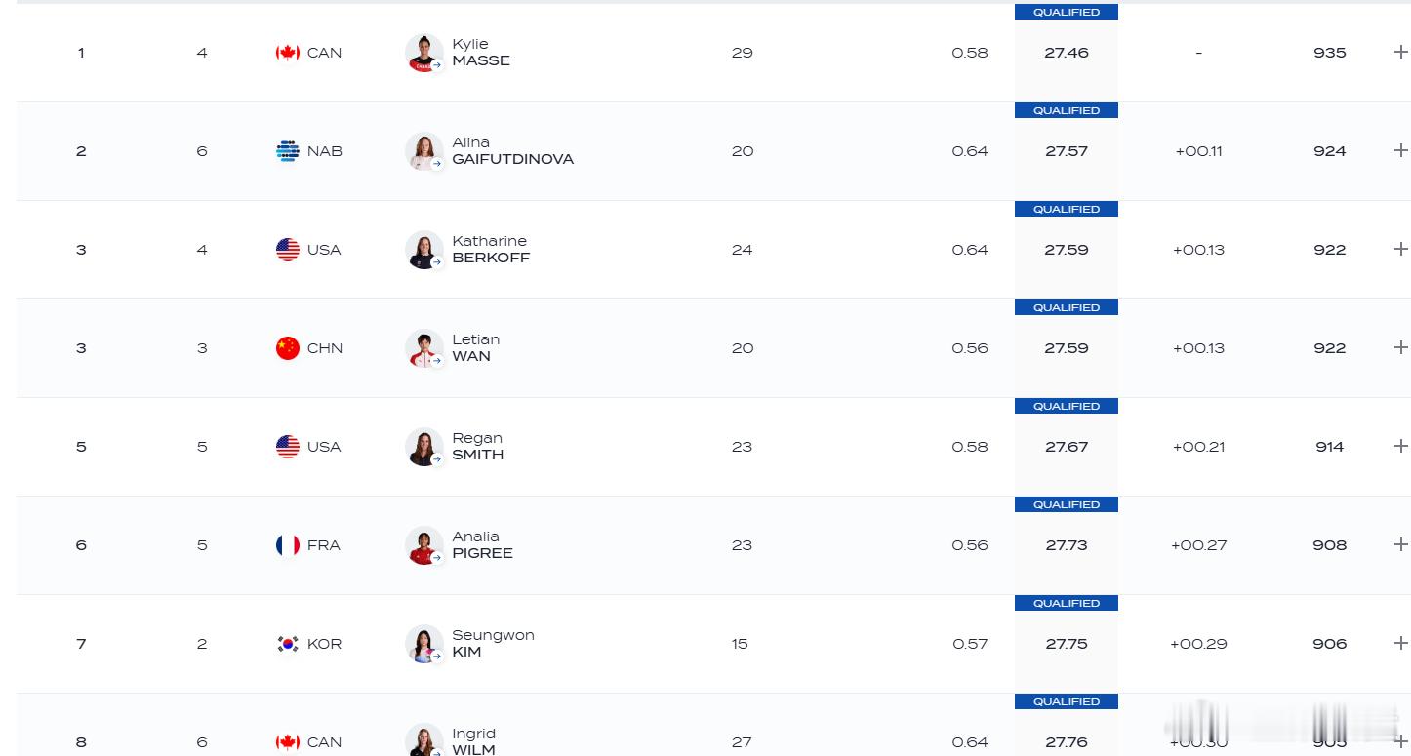This screenshot has width=1411, height=756.
Task: Click the NAB team logo icon
Action: click(287, 151)
